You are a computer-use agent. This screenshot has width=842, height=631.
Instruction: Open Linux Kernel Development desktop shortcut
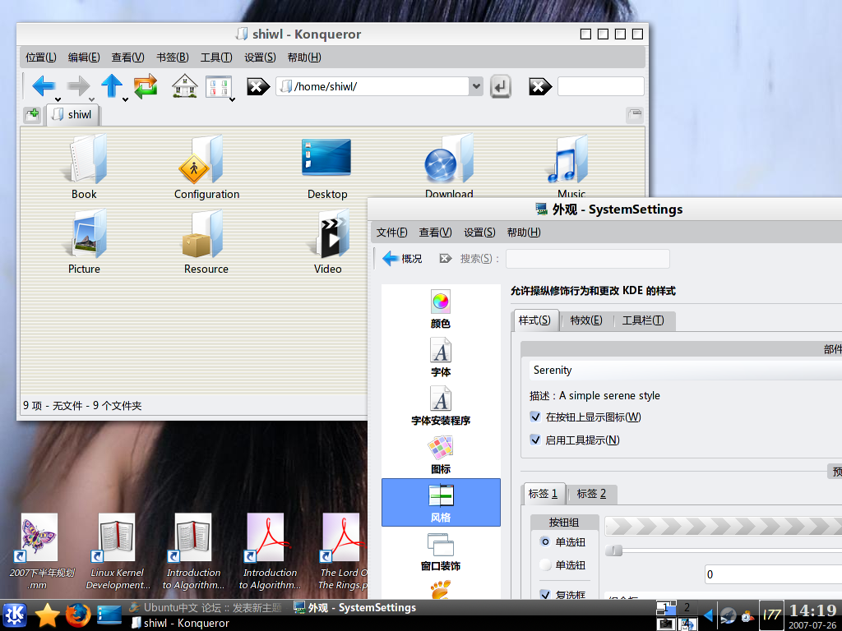(x=118, y=551)
